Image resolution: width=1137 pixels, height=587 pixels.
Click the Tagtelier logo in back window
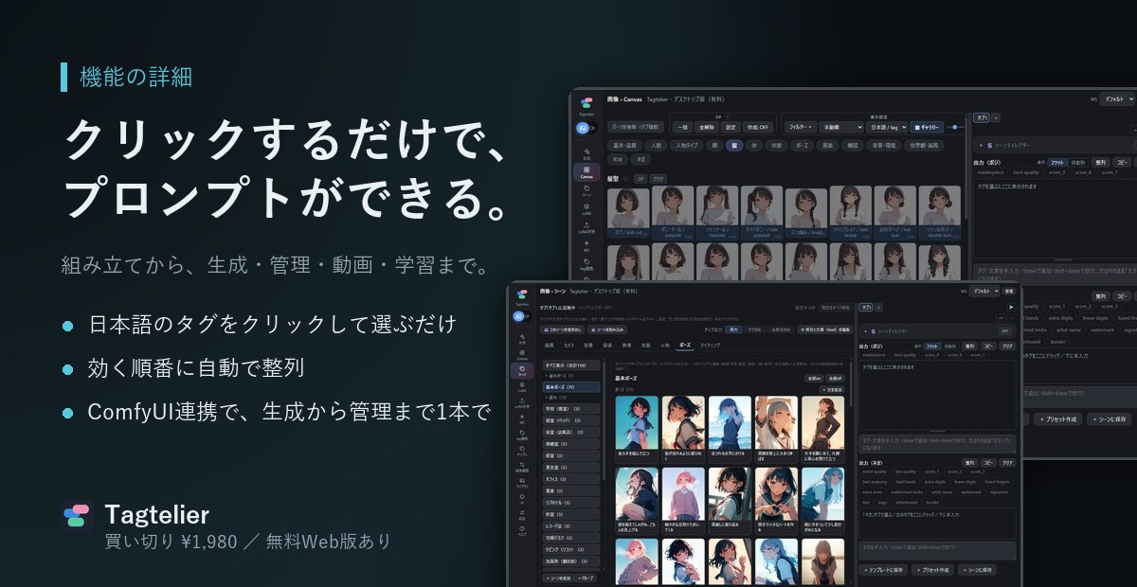click(x=587, y=103)
